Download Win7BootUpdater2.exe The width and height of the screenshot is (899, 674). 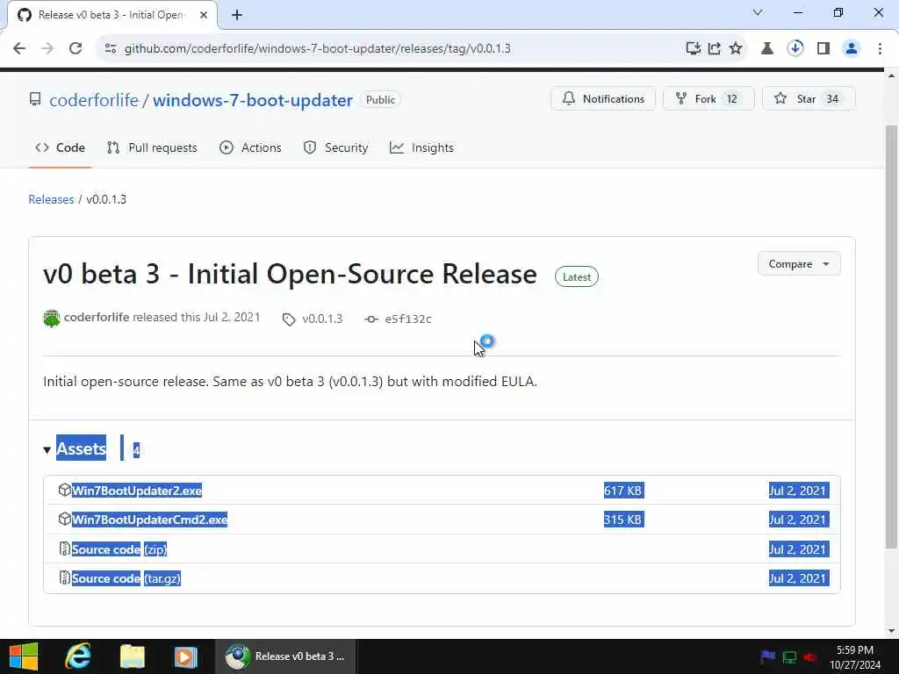[137, 491]
